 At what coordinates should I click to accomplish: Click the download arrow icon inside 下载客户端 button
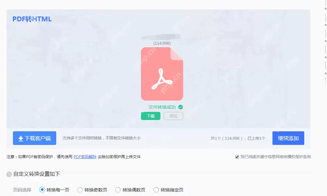click(x=20, y=138)
